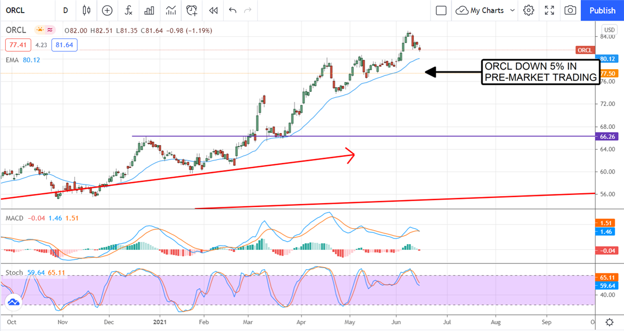This screenshot has width=624, height=331.
Task: Click the 84.00 price scale value
Action: point(608,36)
